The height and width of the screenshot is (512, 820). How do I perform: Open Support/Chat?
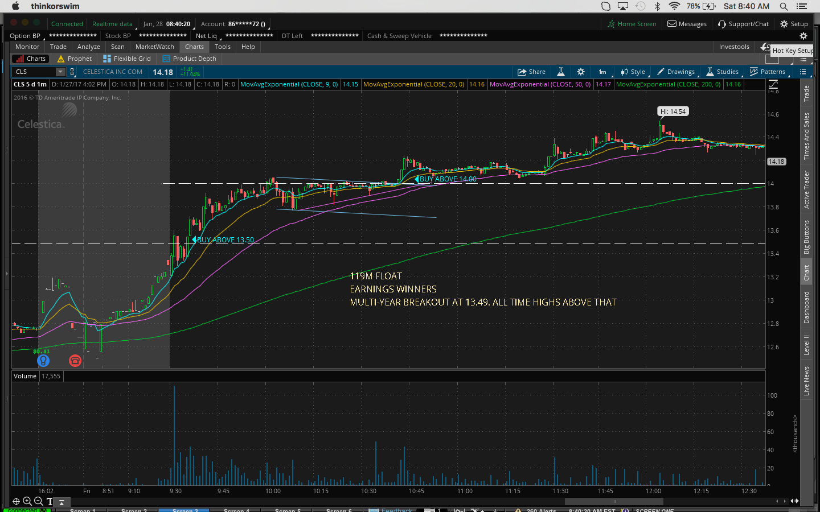743,24
